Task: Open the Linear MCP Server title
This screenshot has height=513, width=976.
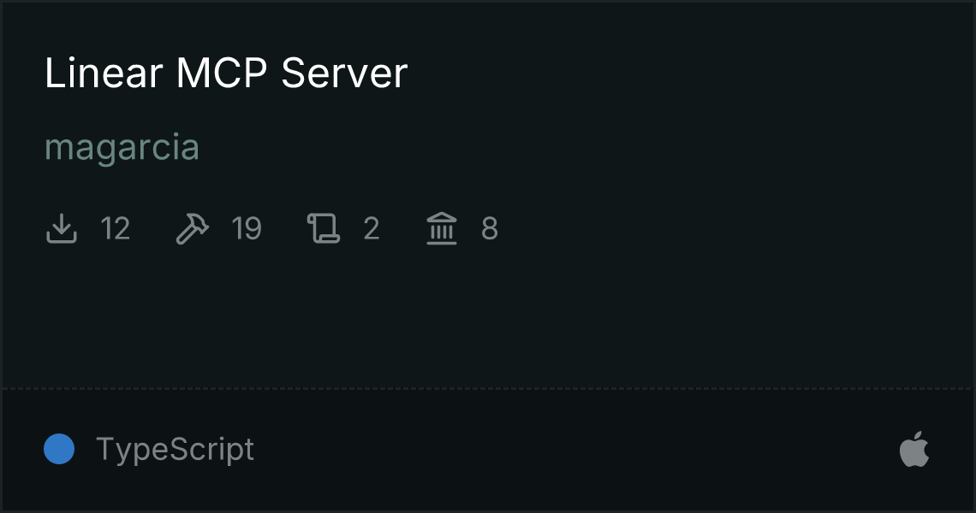Action: click(x=226, y=73)
